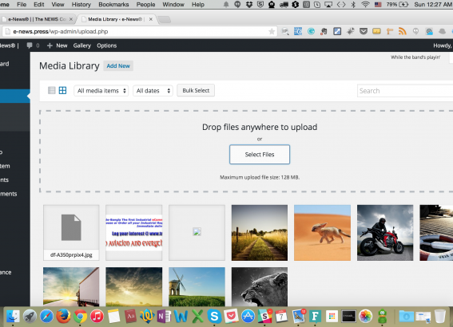Open Gallery in the admin bar
The image size is (453, 327).
[81, 45]
